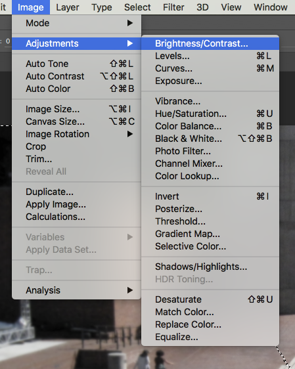This screenshot has width=295, height=369.
Task: Select Invert adjustment
Action: (210, 196)
